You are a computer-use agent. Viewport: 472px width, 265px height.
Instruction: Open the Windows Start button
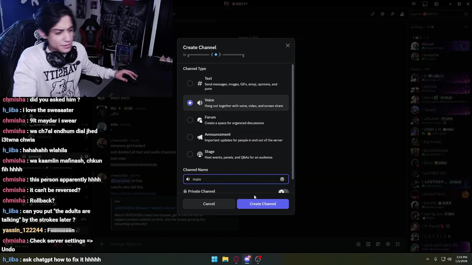[x=214, y=259]
